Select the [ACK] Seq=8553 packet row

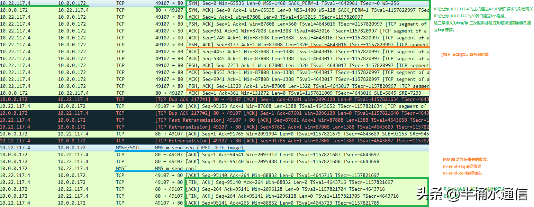[x=215, y=72]
